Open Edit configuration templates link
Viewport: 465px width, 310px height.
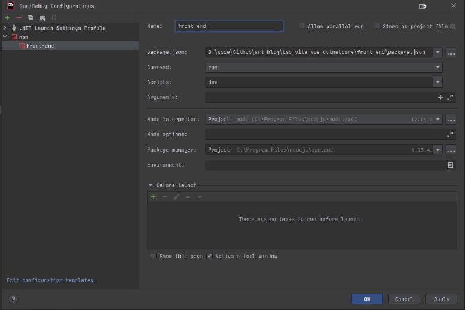point(51,280)
